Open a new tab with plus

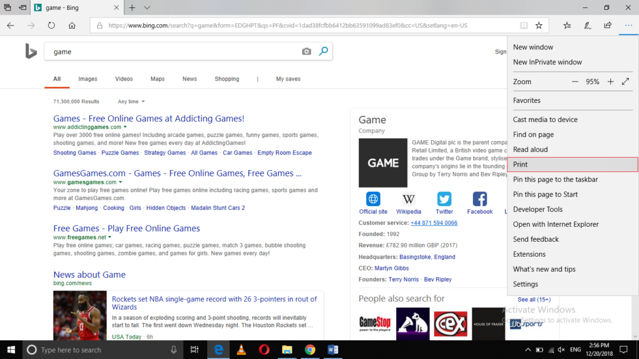(x=132, y=7)
